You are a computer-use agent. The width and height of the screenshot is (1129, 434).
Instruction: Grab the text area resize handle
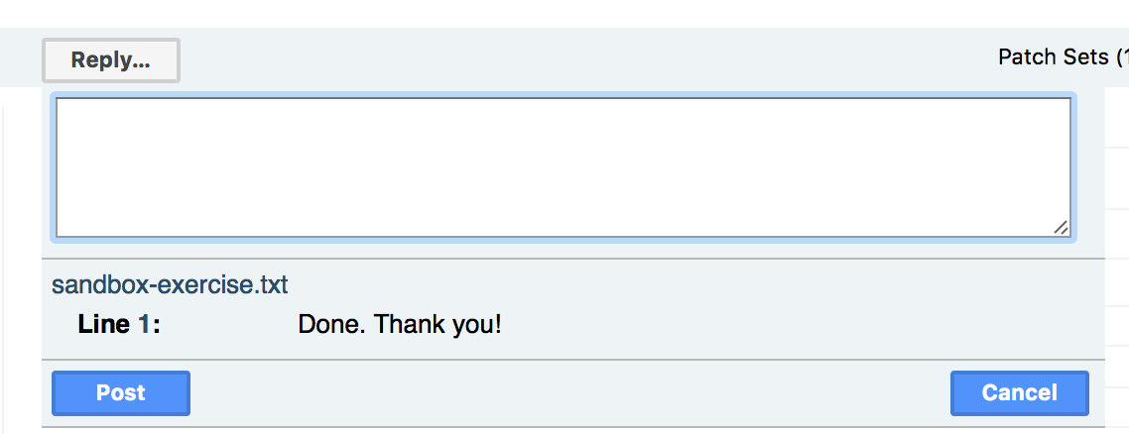[1062, 228]
